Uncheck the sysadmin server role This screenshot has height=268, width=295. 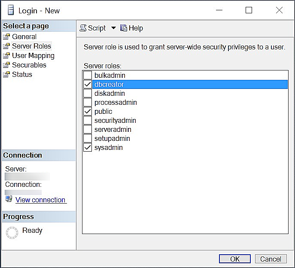tap(88, 147)
